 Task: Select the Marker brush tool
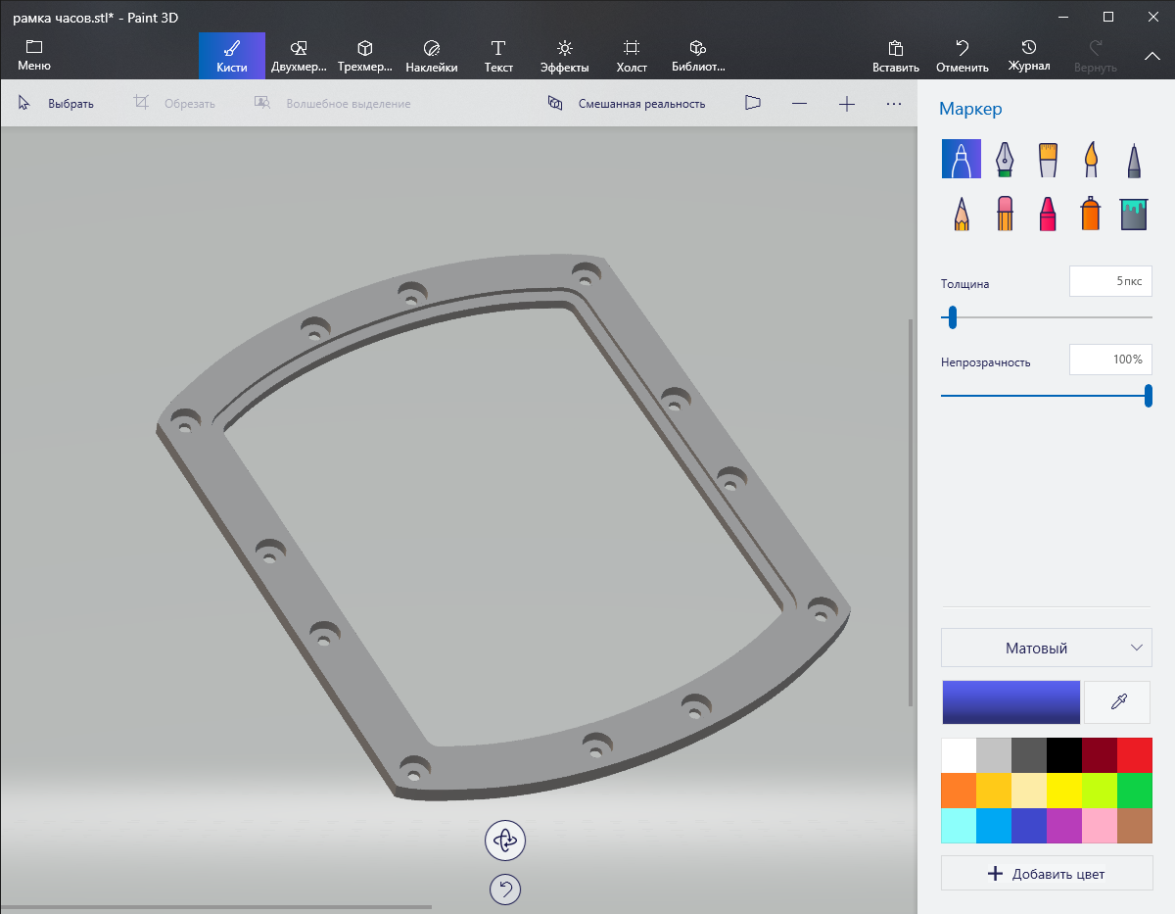[x=961, y=159]
